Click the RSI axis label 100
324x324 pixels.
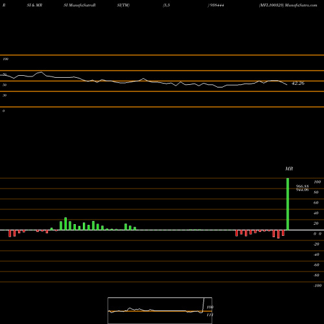coord(5,59)
